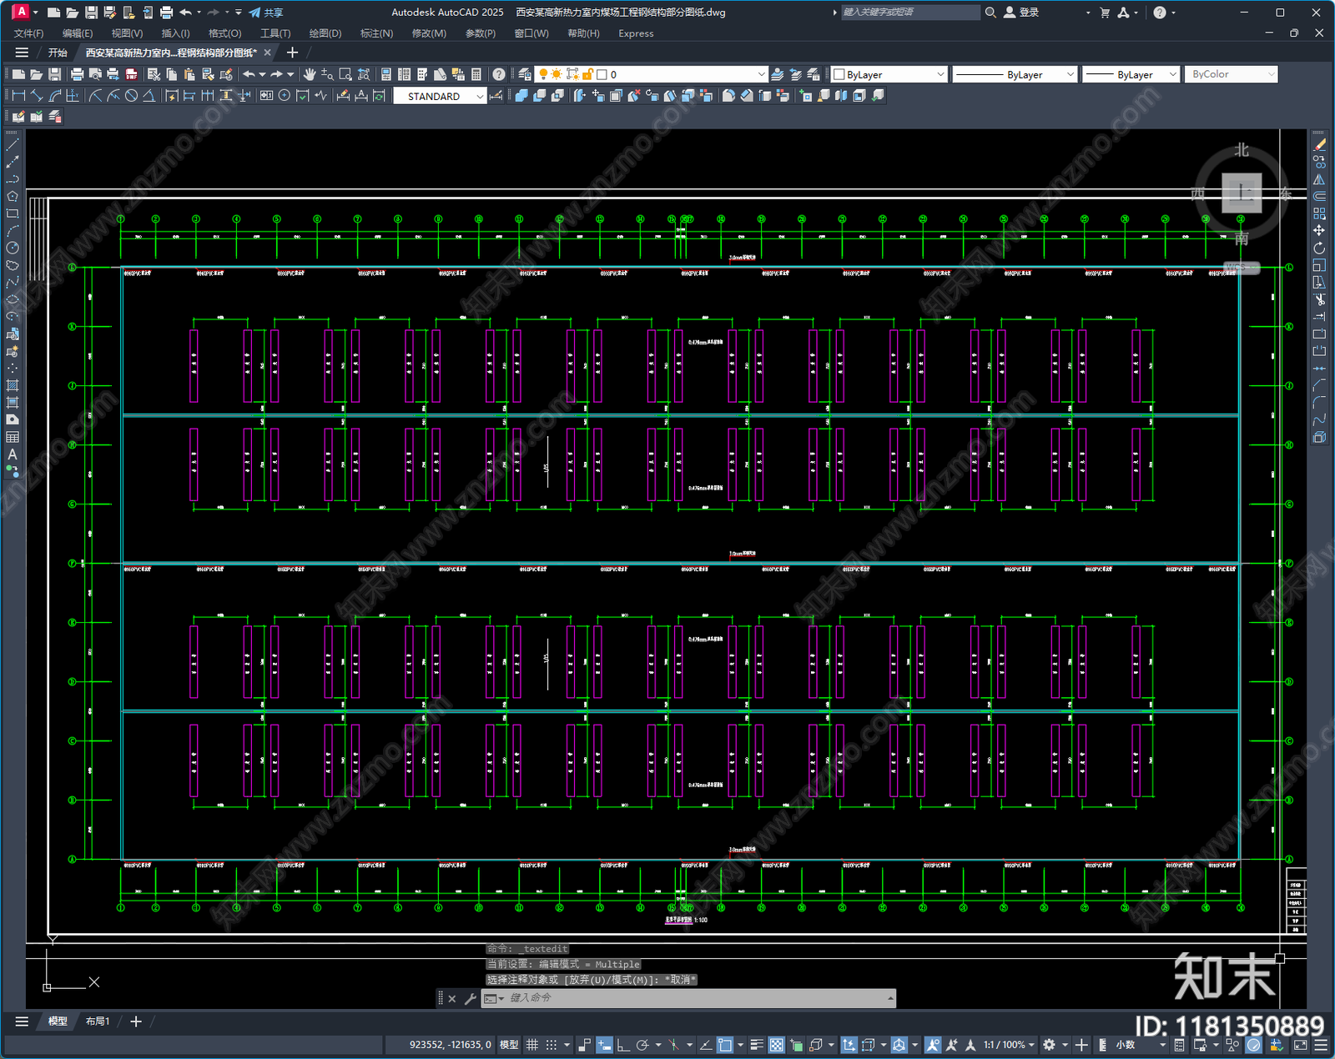Add a new drawing tab with the plus button

tap(292, 53)
